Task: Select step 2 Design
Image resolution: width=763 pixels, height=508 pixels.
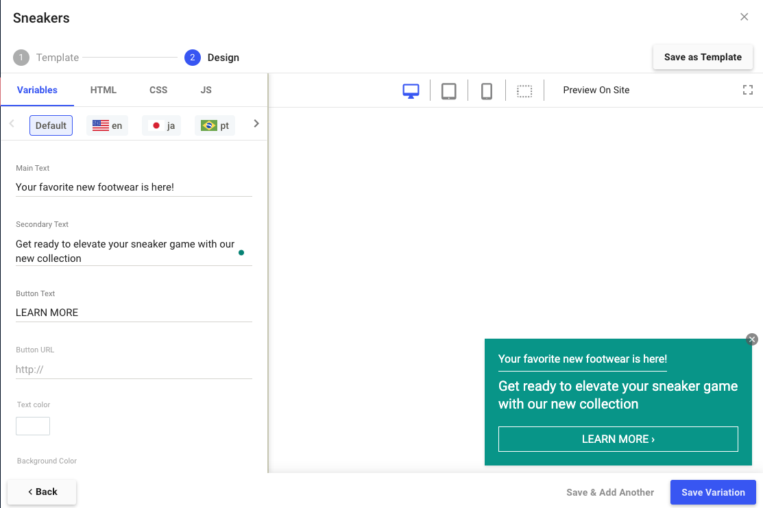Action: (x=212, y=58)
